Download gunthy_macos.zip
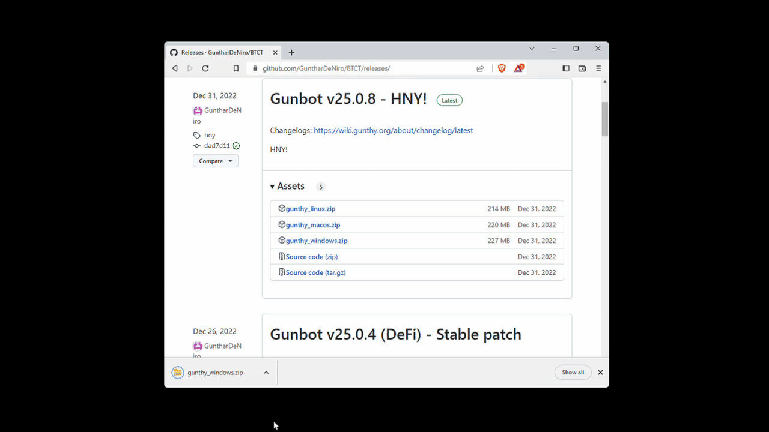The height and width of the screenshot is (432, 769). pos(313,225)
